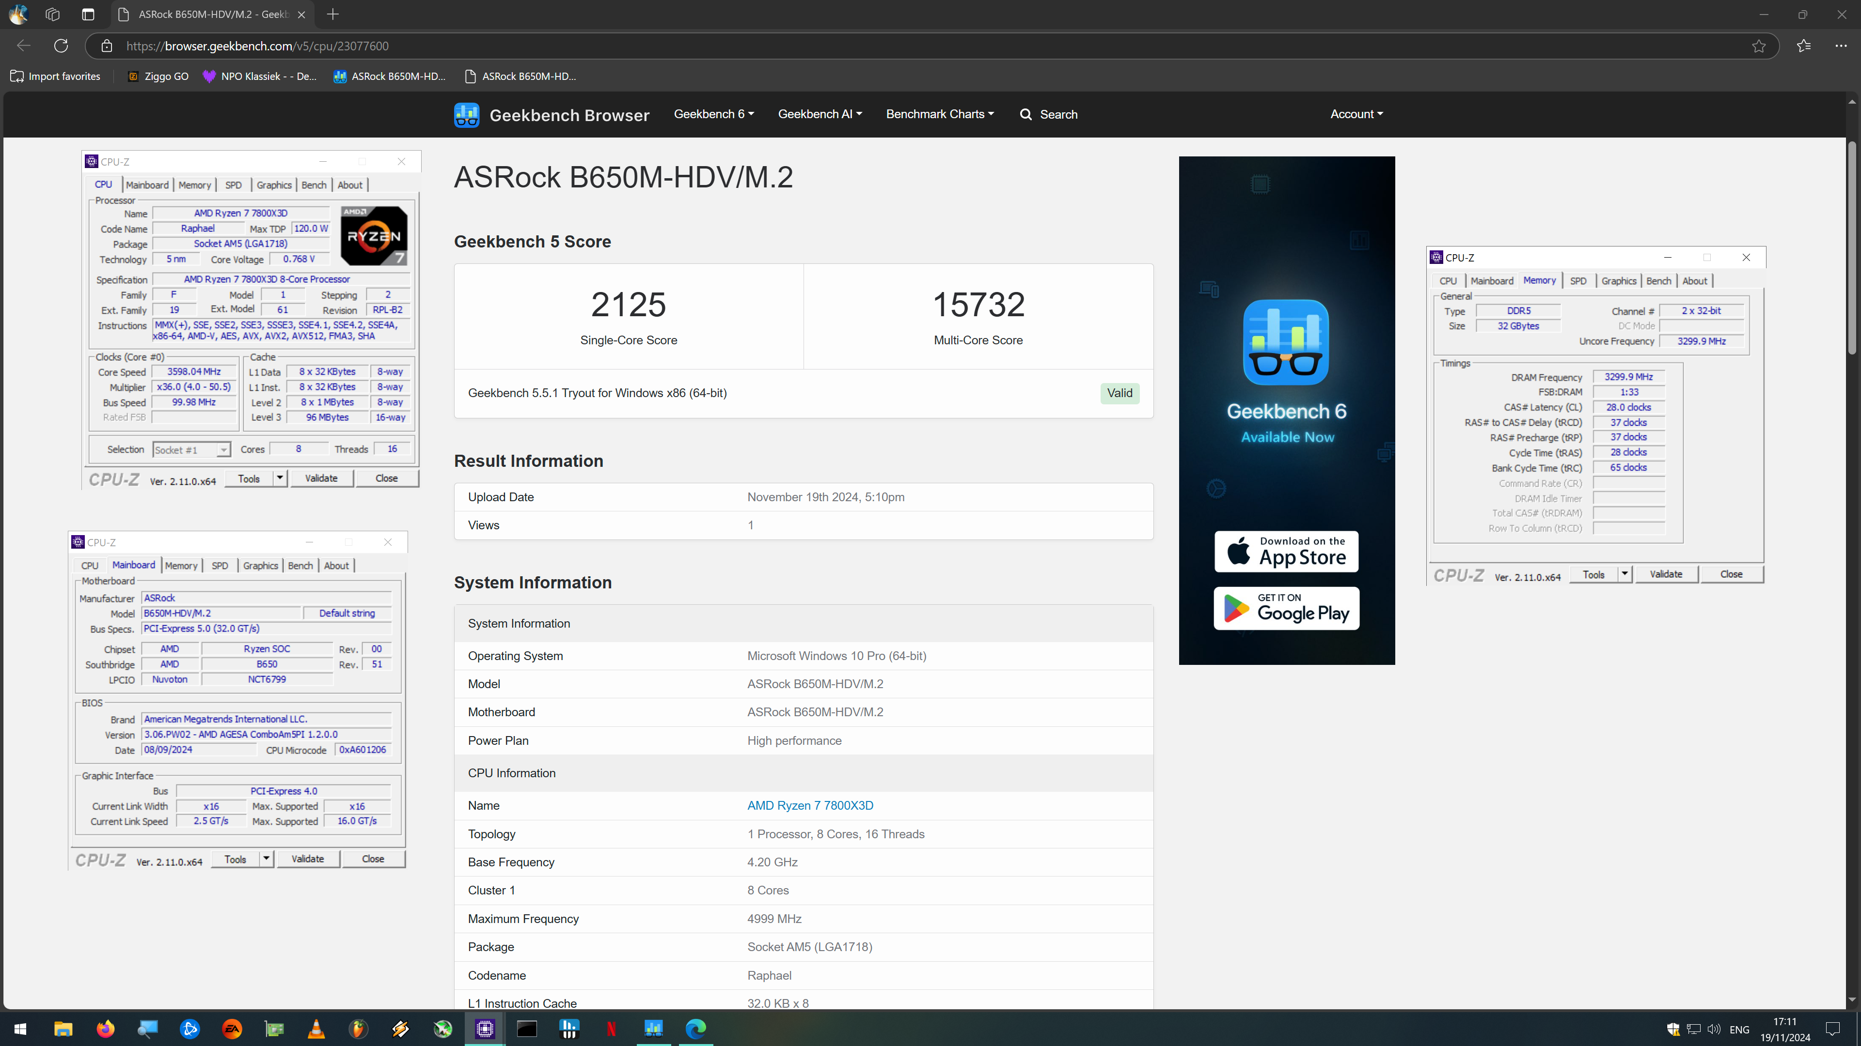Screen dimensions: 1861x1046
Task: Click the Windows Start button
Action: pyautogui.click(x=20, y=1029)
